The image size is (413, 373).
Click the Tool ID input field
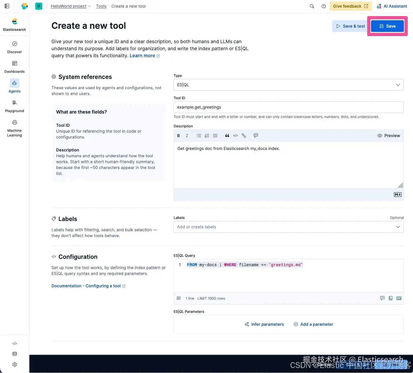tap(288, 107)
